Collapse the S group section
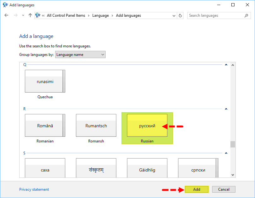 point(226,153)
